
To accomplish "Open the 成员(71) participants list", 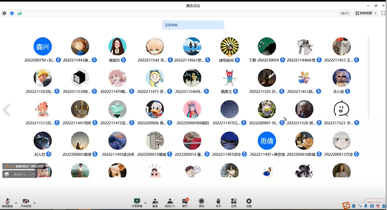I will [x=170, y=202].
